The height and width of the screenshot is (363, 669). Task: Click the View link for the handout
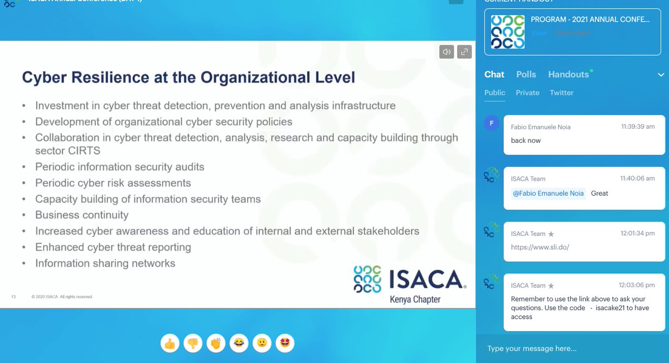click(x=539, y=33)
